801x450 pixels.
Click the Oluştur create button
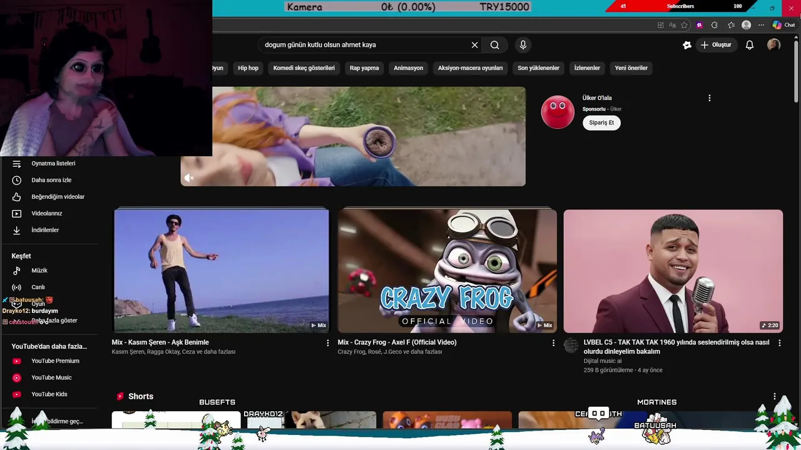716,45
